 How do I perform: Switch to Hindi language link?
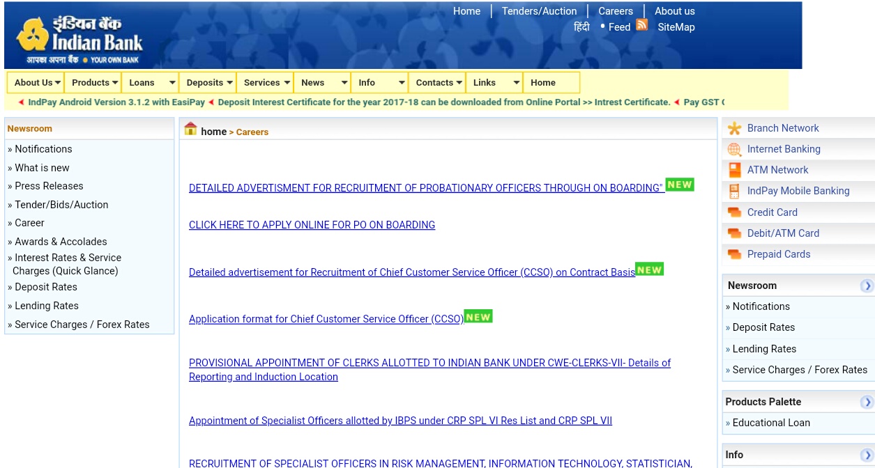[581, 26]
